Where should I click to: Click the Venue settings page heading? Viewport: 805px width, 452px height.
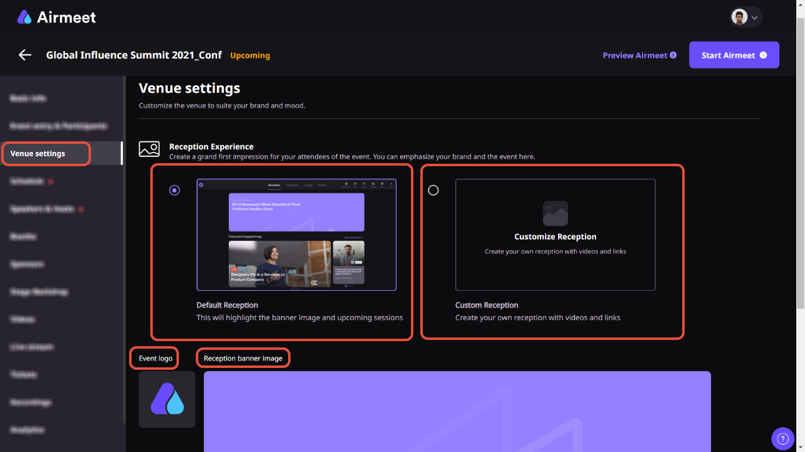click(x=190, y=88)
